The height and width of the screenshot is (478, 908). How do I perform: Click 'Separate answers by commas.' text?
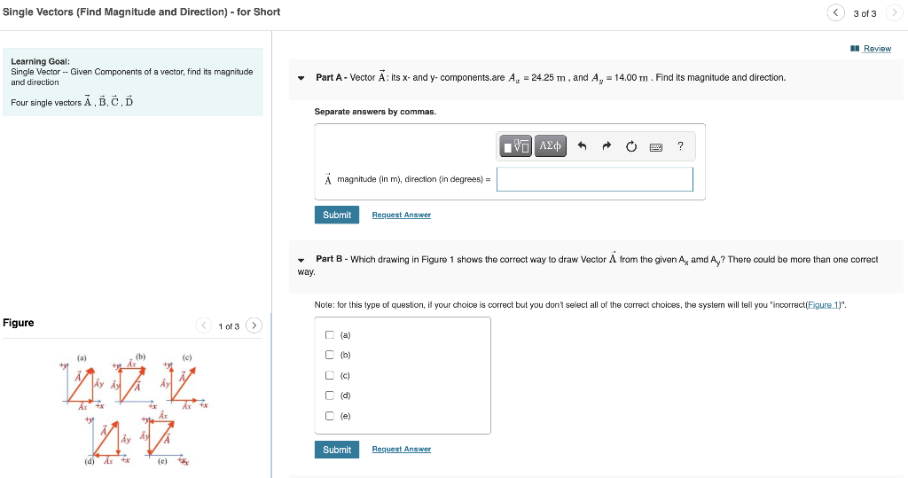[x=375, y=112]
